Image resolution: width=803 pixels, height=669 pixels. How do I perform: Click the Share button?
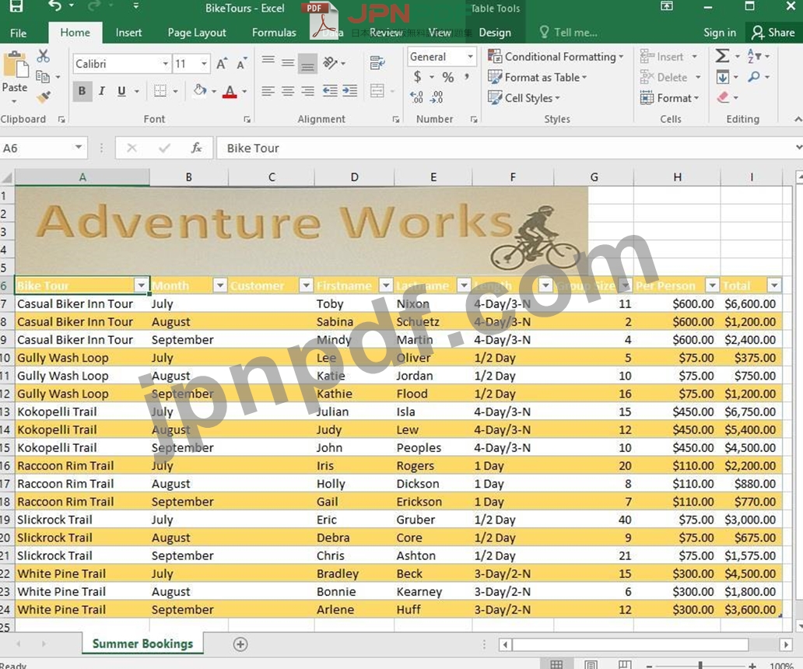(773, 33)
